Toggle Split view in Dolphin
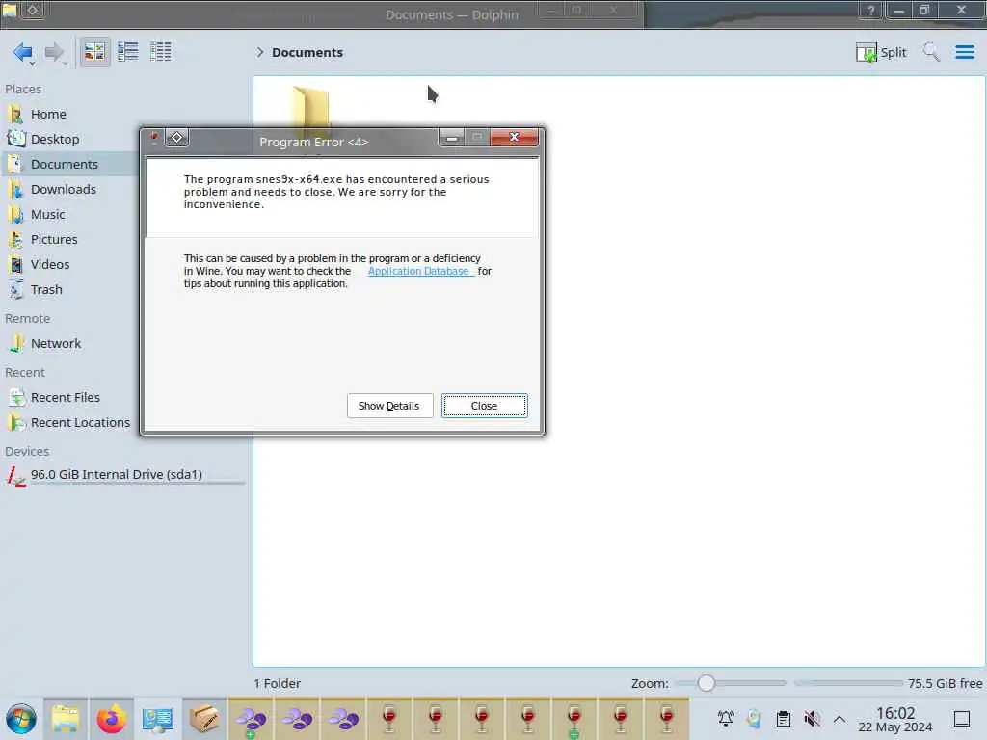This screenshot has width=987, height=740. tap(881, 52)
